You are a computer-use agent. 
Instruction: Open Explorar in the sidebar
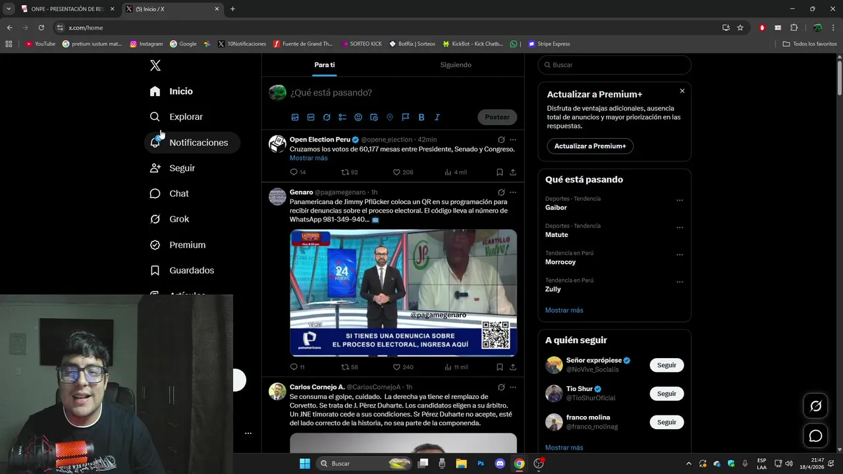(177, 117)
